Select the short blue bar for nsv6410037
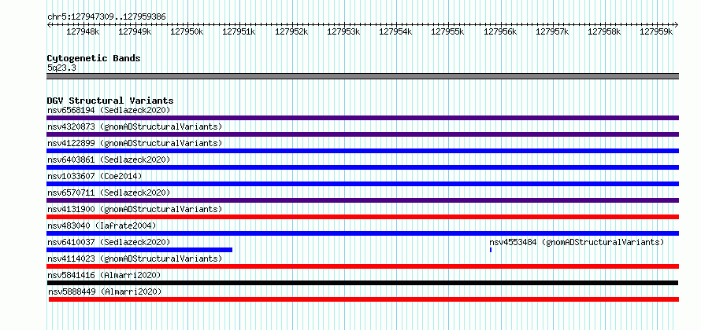The image size is (701, 330). click(x=139, y=250)
